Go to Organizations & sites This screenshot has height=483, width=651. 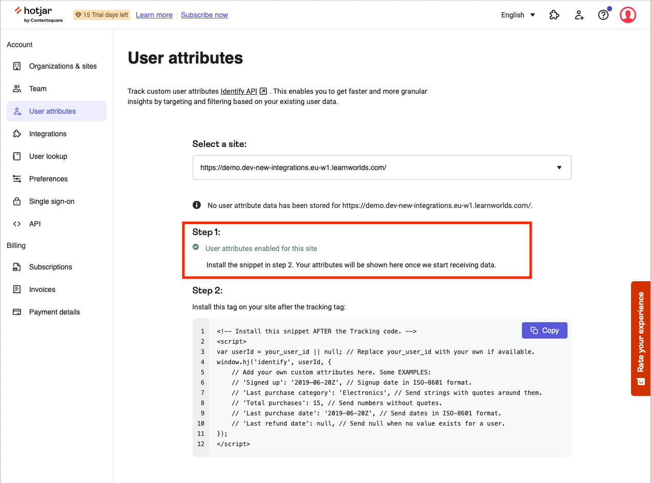(x=56, y=66)
